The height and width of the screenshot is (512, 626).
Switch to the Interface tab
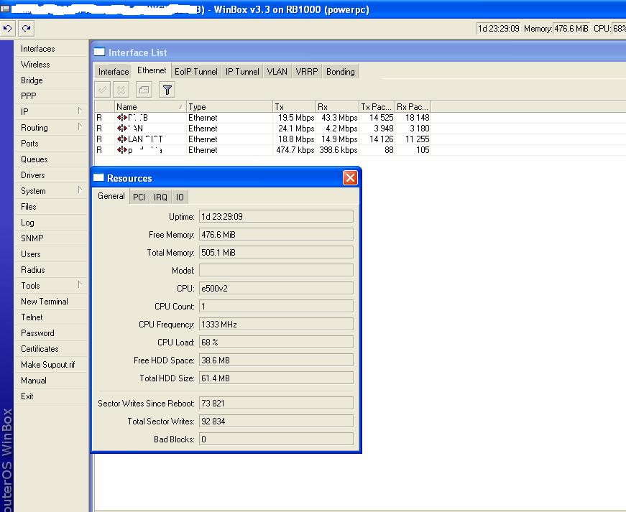pyautogui.click(x=114, y=72)
